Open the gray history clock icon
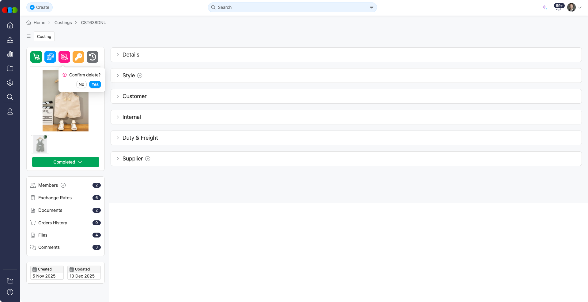Screen dimensions: 588x302 pyautogui.click(x=92, y=57)
